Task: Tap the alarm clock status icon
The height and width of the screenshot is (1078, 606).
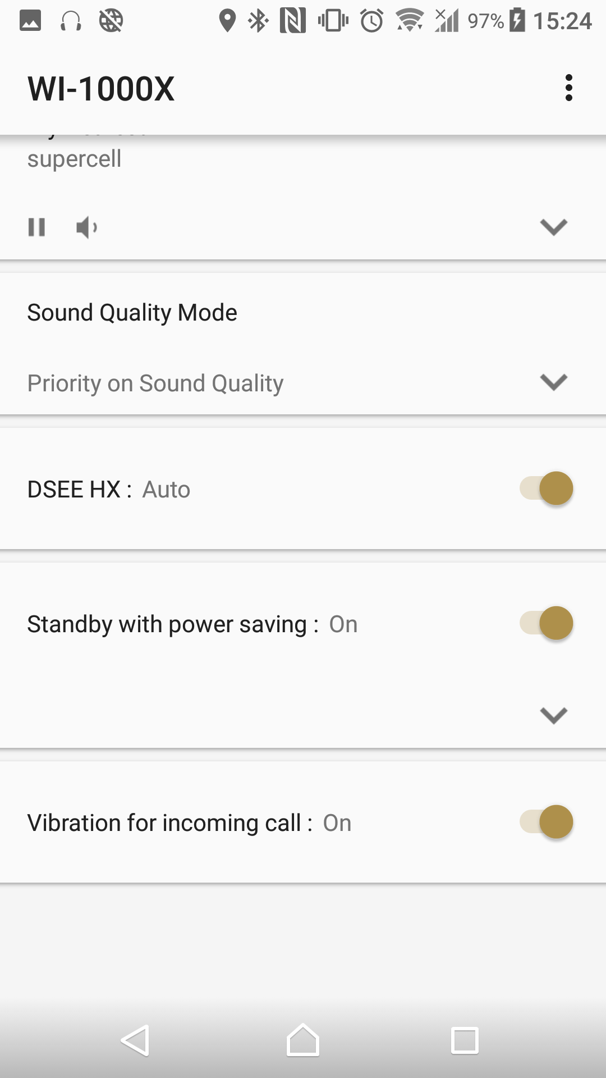Action: pos(371,21)
